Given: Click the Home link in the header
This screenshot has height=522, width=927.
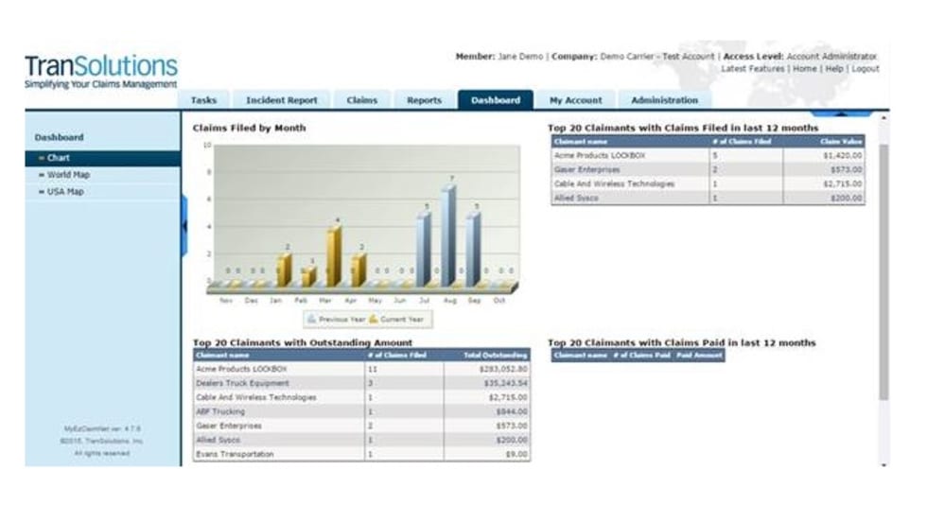Looking at the screenshot, I should click(804, 69).
